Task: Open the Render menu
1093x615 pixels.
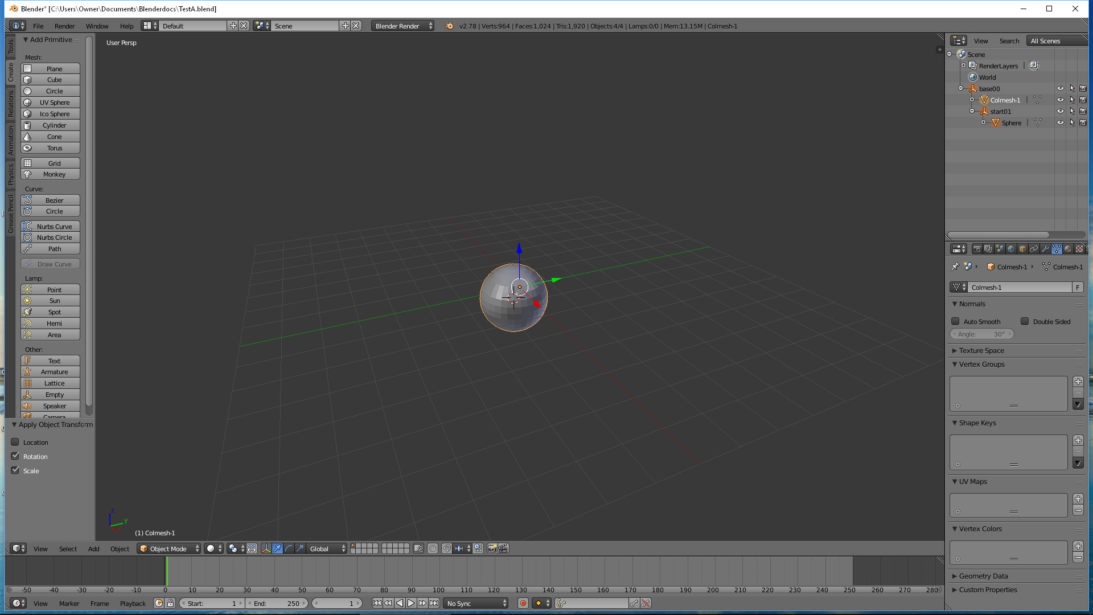Action: (x=64, y=26)
